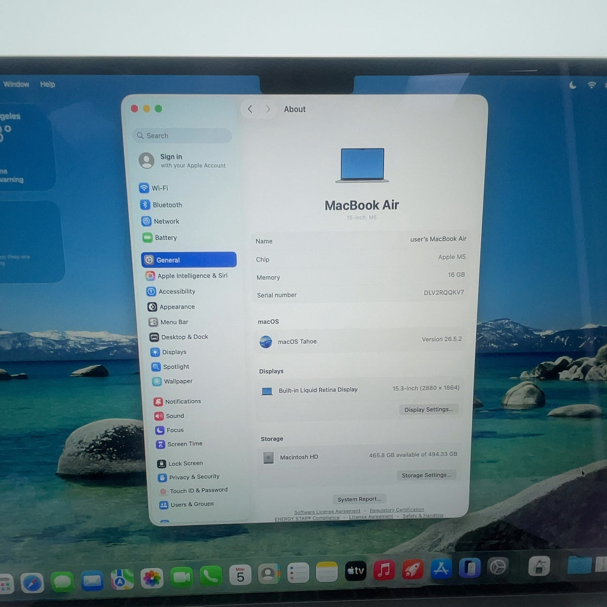Click the Display Settings… button
The image size is (607, 607).
click(x=429, y=409)
